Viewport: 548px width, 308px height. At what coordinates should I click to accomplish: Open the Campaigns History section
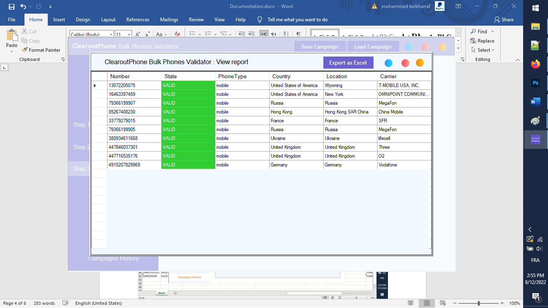tap(113, 258)
